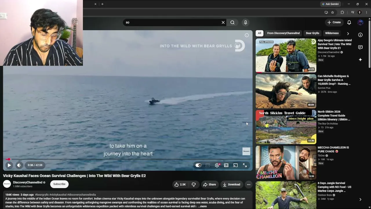Open The Boy On Holiday channel

point(328,124)
